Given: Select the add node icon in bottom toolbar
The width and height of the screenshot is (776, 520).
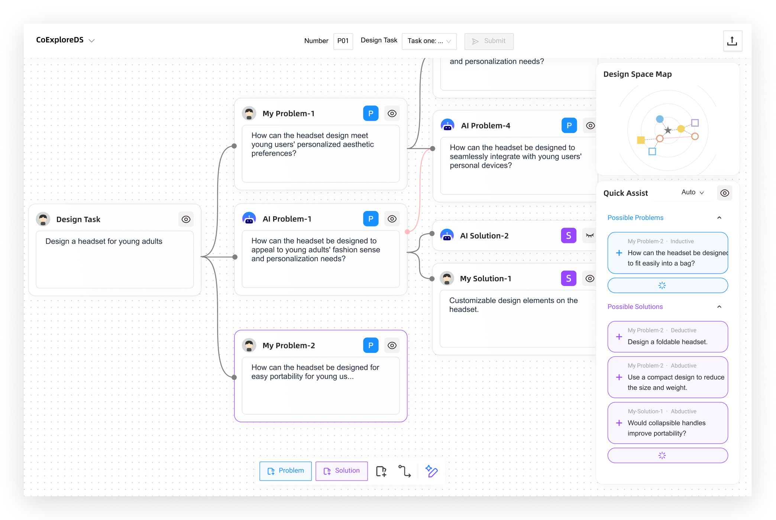Looking at the screenshot, I should click(x=381, y=471).
